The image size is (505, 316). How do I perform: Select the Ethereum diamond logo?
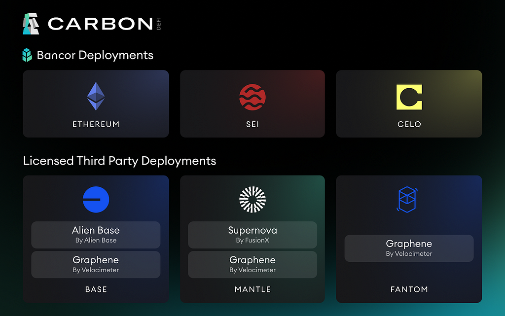coord(96,96)
